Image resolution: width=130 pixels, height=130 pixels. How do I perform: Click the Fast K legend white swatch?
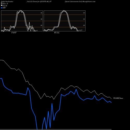[x=2, y=5]
